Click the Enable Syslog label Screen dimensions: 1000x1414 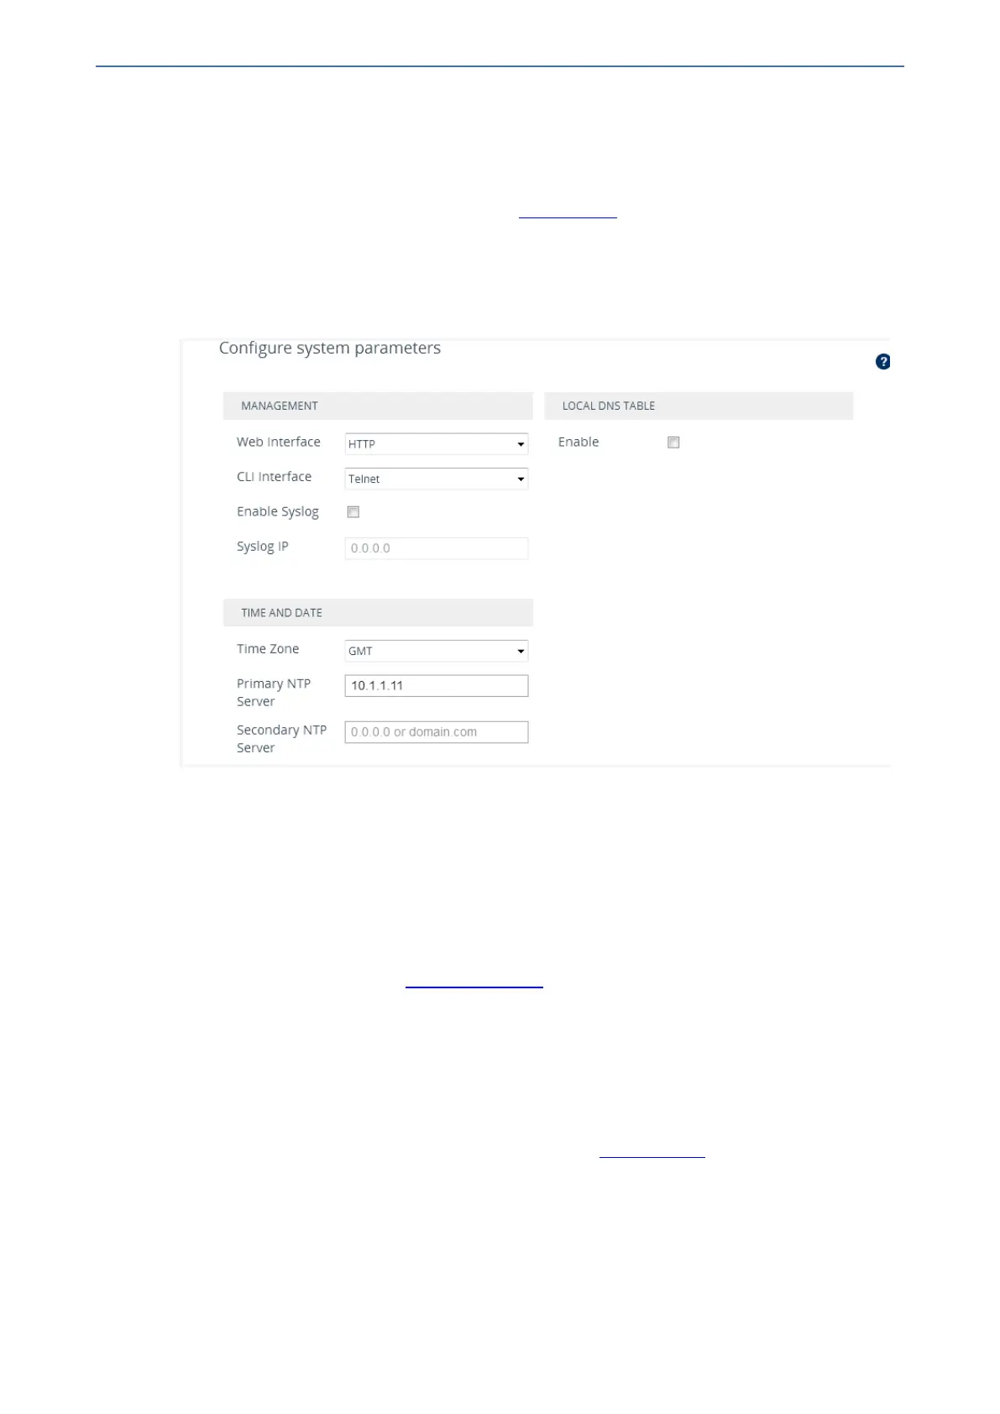(x=278, y=512)
